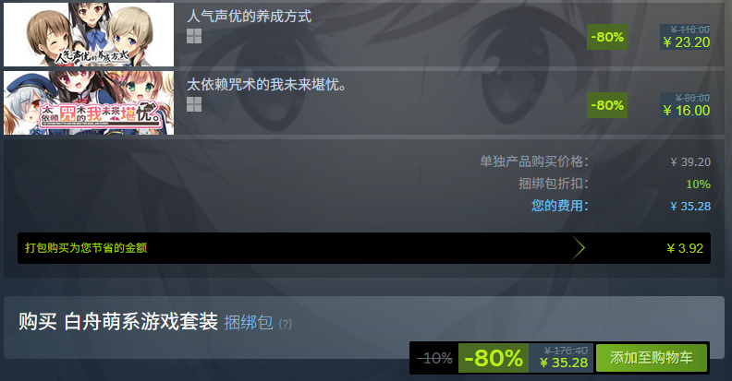Click the green chevron arrow in savings bar
732x381 pixels.
(578, 248)
